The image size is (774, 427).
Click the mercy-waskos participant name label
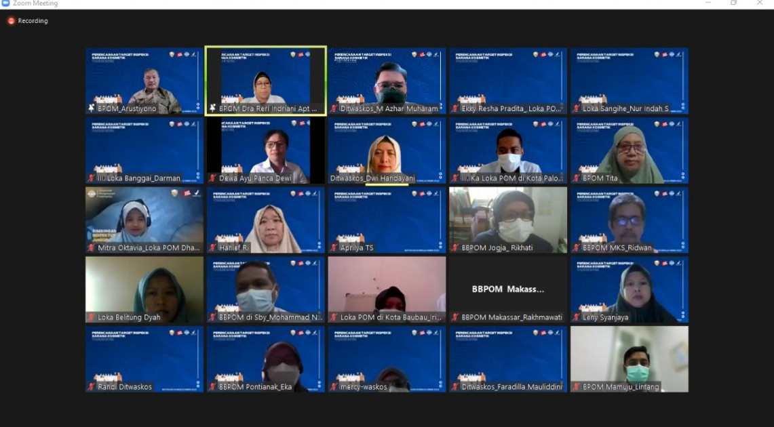[363, 387]
